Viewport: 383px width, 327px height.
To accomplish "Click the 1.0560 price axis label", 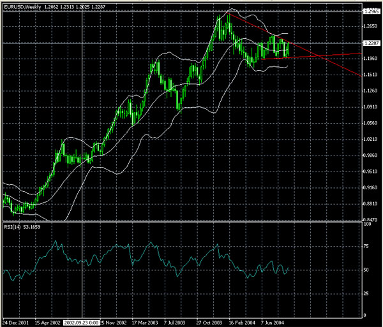I will pyautogui.click(x=371, y=123).
